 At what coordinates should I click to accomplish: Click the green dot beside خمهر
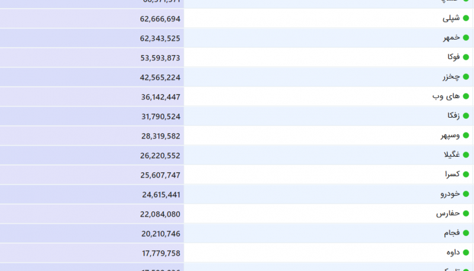[x=466, y=38]
